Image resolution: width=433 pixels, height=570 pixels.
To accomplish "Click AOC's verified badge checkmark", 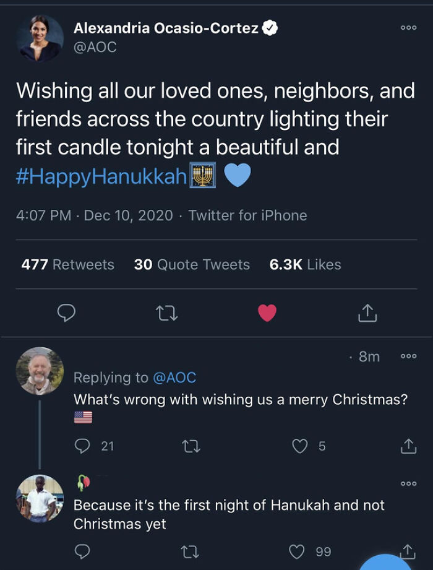I will [269, 27].
